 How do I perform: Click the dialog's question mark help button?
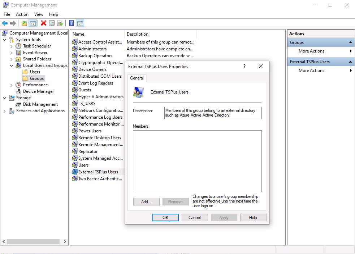pos(244,67)
